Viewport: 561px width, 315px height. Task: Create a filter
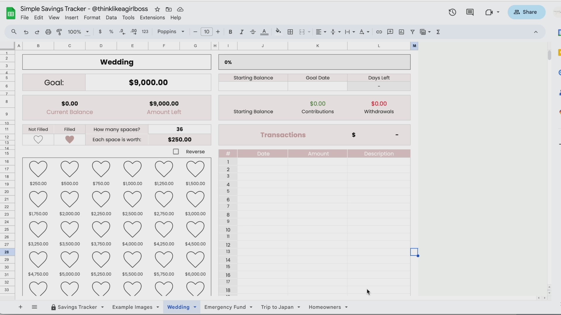(x=413, y=32)
